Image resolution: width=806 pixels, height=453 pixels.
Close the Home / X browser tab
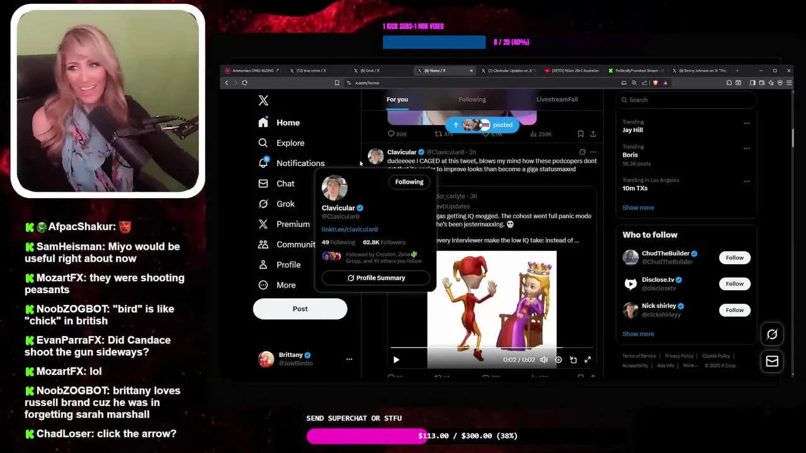tap(471, 70)
